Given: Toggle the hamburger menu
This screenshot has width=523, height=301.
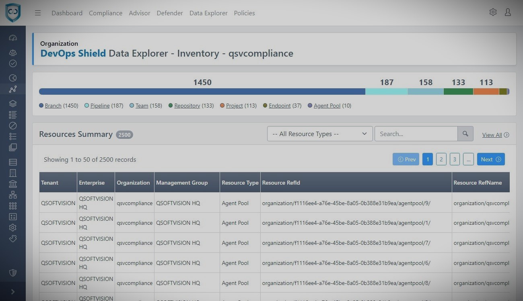Looking at the screenshot, I should pos(38,13).
